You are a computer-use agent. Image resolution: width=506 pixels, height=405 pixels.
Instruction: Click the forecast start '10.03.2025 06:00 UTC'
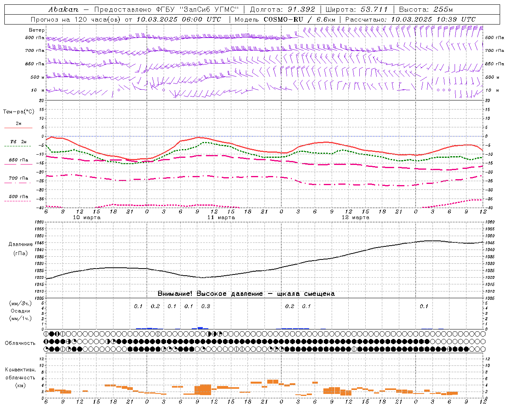pos(179,19)
